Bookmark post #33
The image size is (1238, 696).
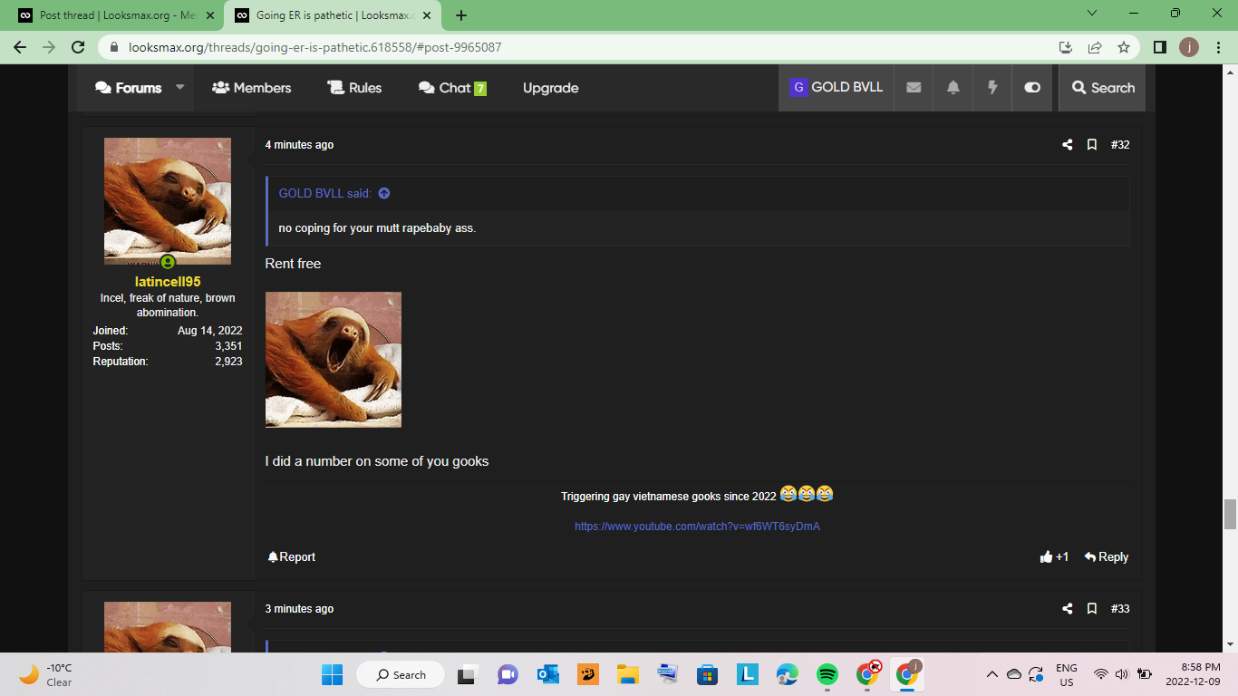click(x=1092, y=609)
